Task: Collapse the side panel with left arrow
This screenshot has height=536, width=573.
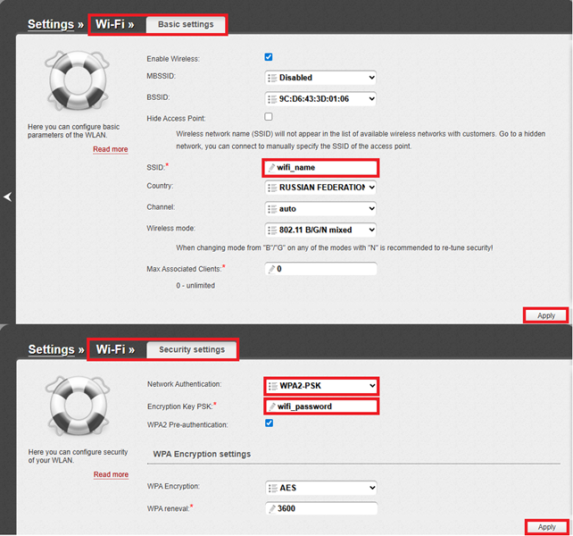Action: tap(7, 197)
